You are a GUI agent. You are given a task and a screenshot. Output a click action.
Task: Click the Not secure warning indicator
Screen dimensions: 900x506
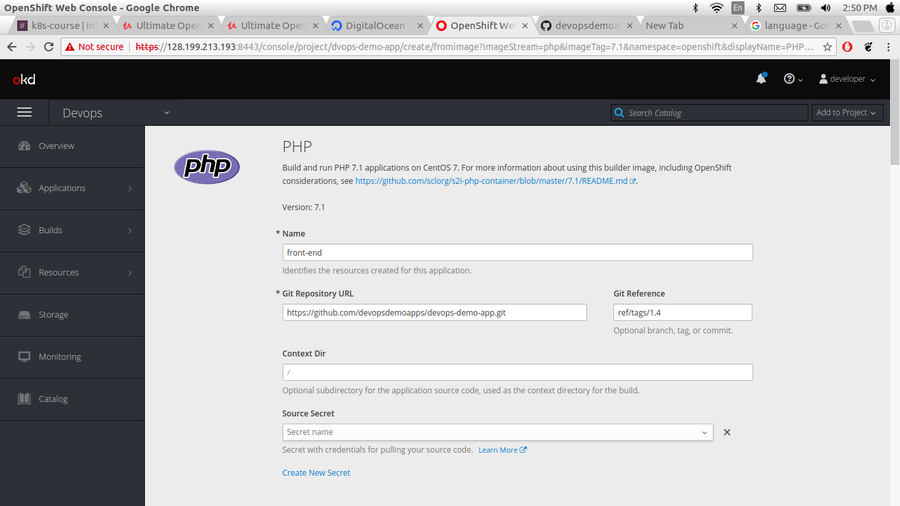[x=94, y=47]
